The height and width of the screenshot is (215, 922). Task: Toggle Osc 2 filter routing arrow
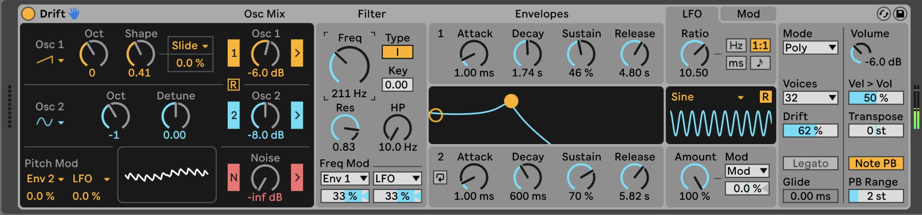(297, 115)
